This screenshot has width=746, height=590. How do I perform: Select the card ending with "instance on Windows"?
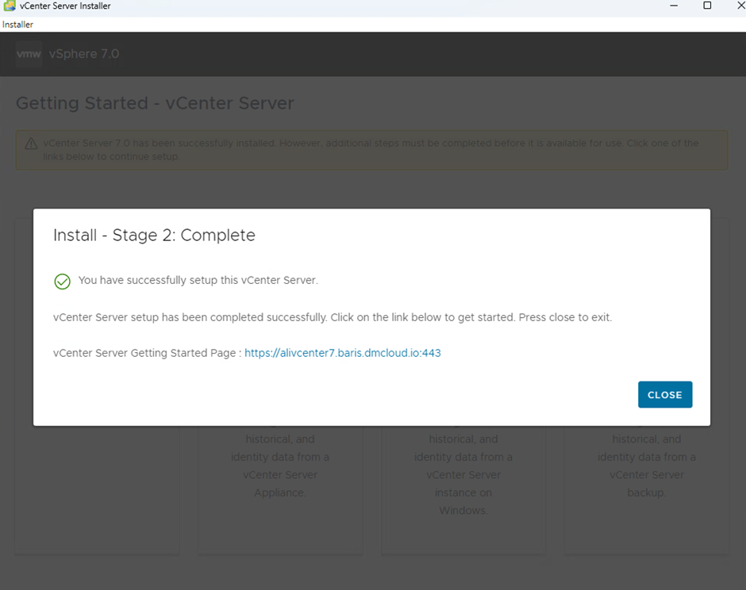coord(463,484)
